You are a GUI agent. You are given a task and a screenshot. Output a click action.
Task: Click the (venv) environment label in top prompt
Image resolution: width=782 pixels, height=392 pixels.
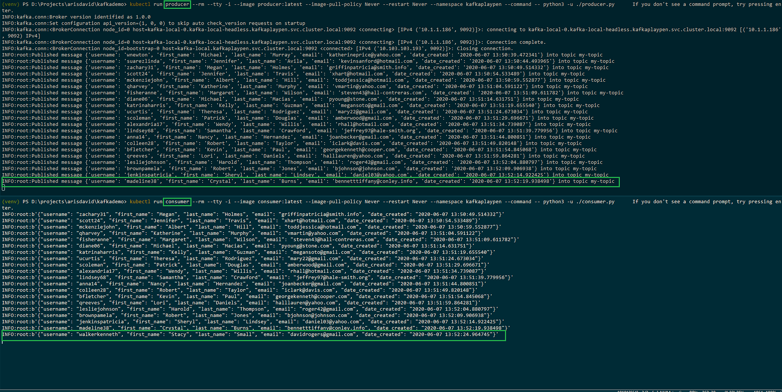point(11,4)
